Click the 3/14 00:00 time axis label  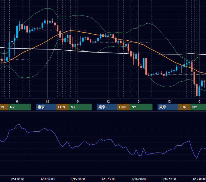pos(17,179)
